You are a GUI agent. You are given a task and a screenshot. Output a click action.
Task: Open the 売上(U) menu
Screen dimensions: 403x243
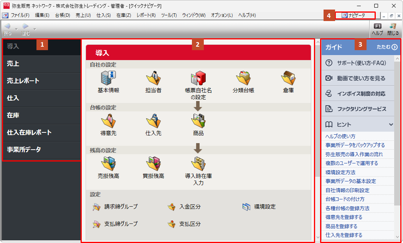pyautogui.click(x=83, y=15)
